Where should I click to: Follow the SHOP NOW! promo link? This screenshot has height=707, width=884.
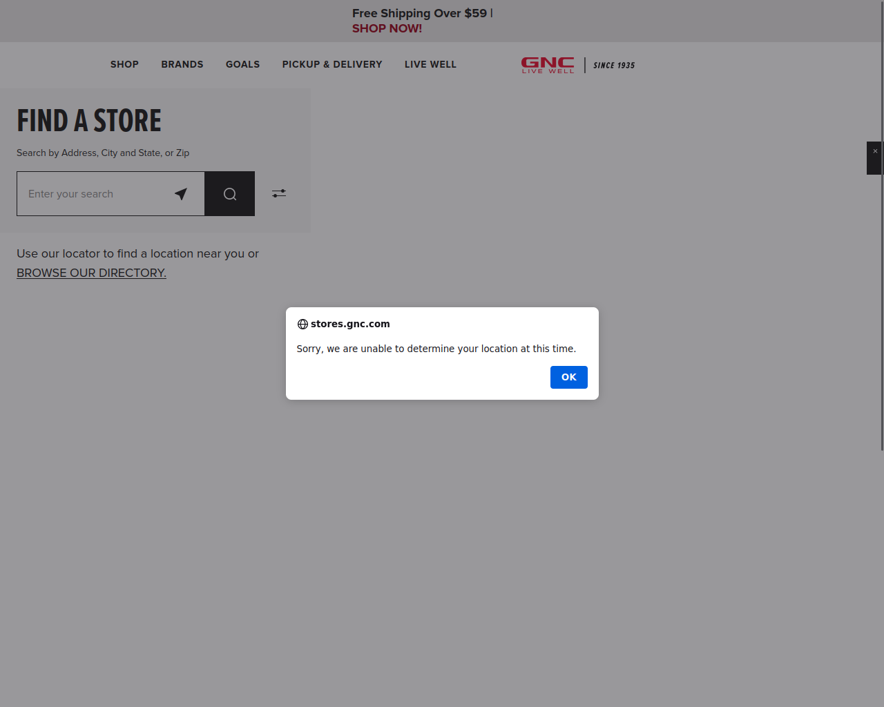tap(387, 28)
